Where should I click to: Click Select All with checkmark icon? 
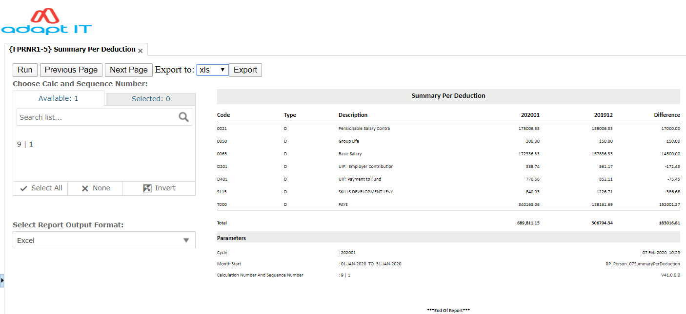40,188
